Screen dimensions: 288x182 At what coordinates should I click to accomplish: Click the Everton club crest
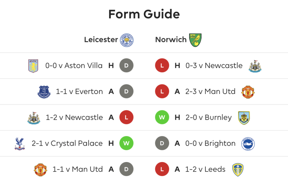click(44, 92)
